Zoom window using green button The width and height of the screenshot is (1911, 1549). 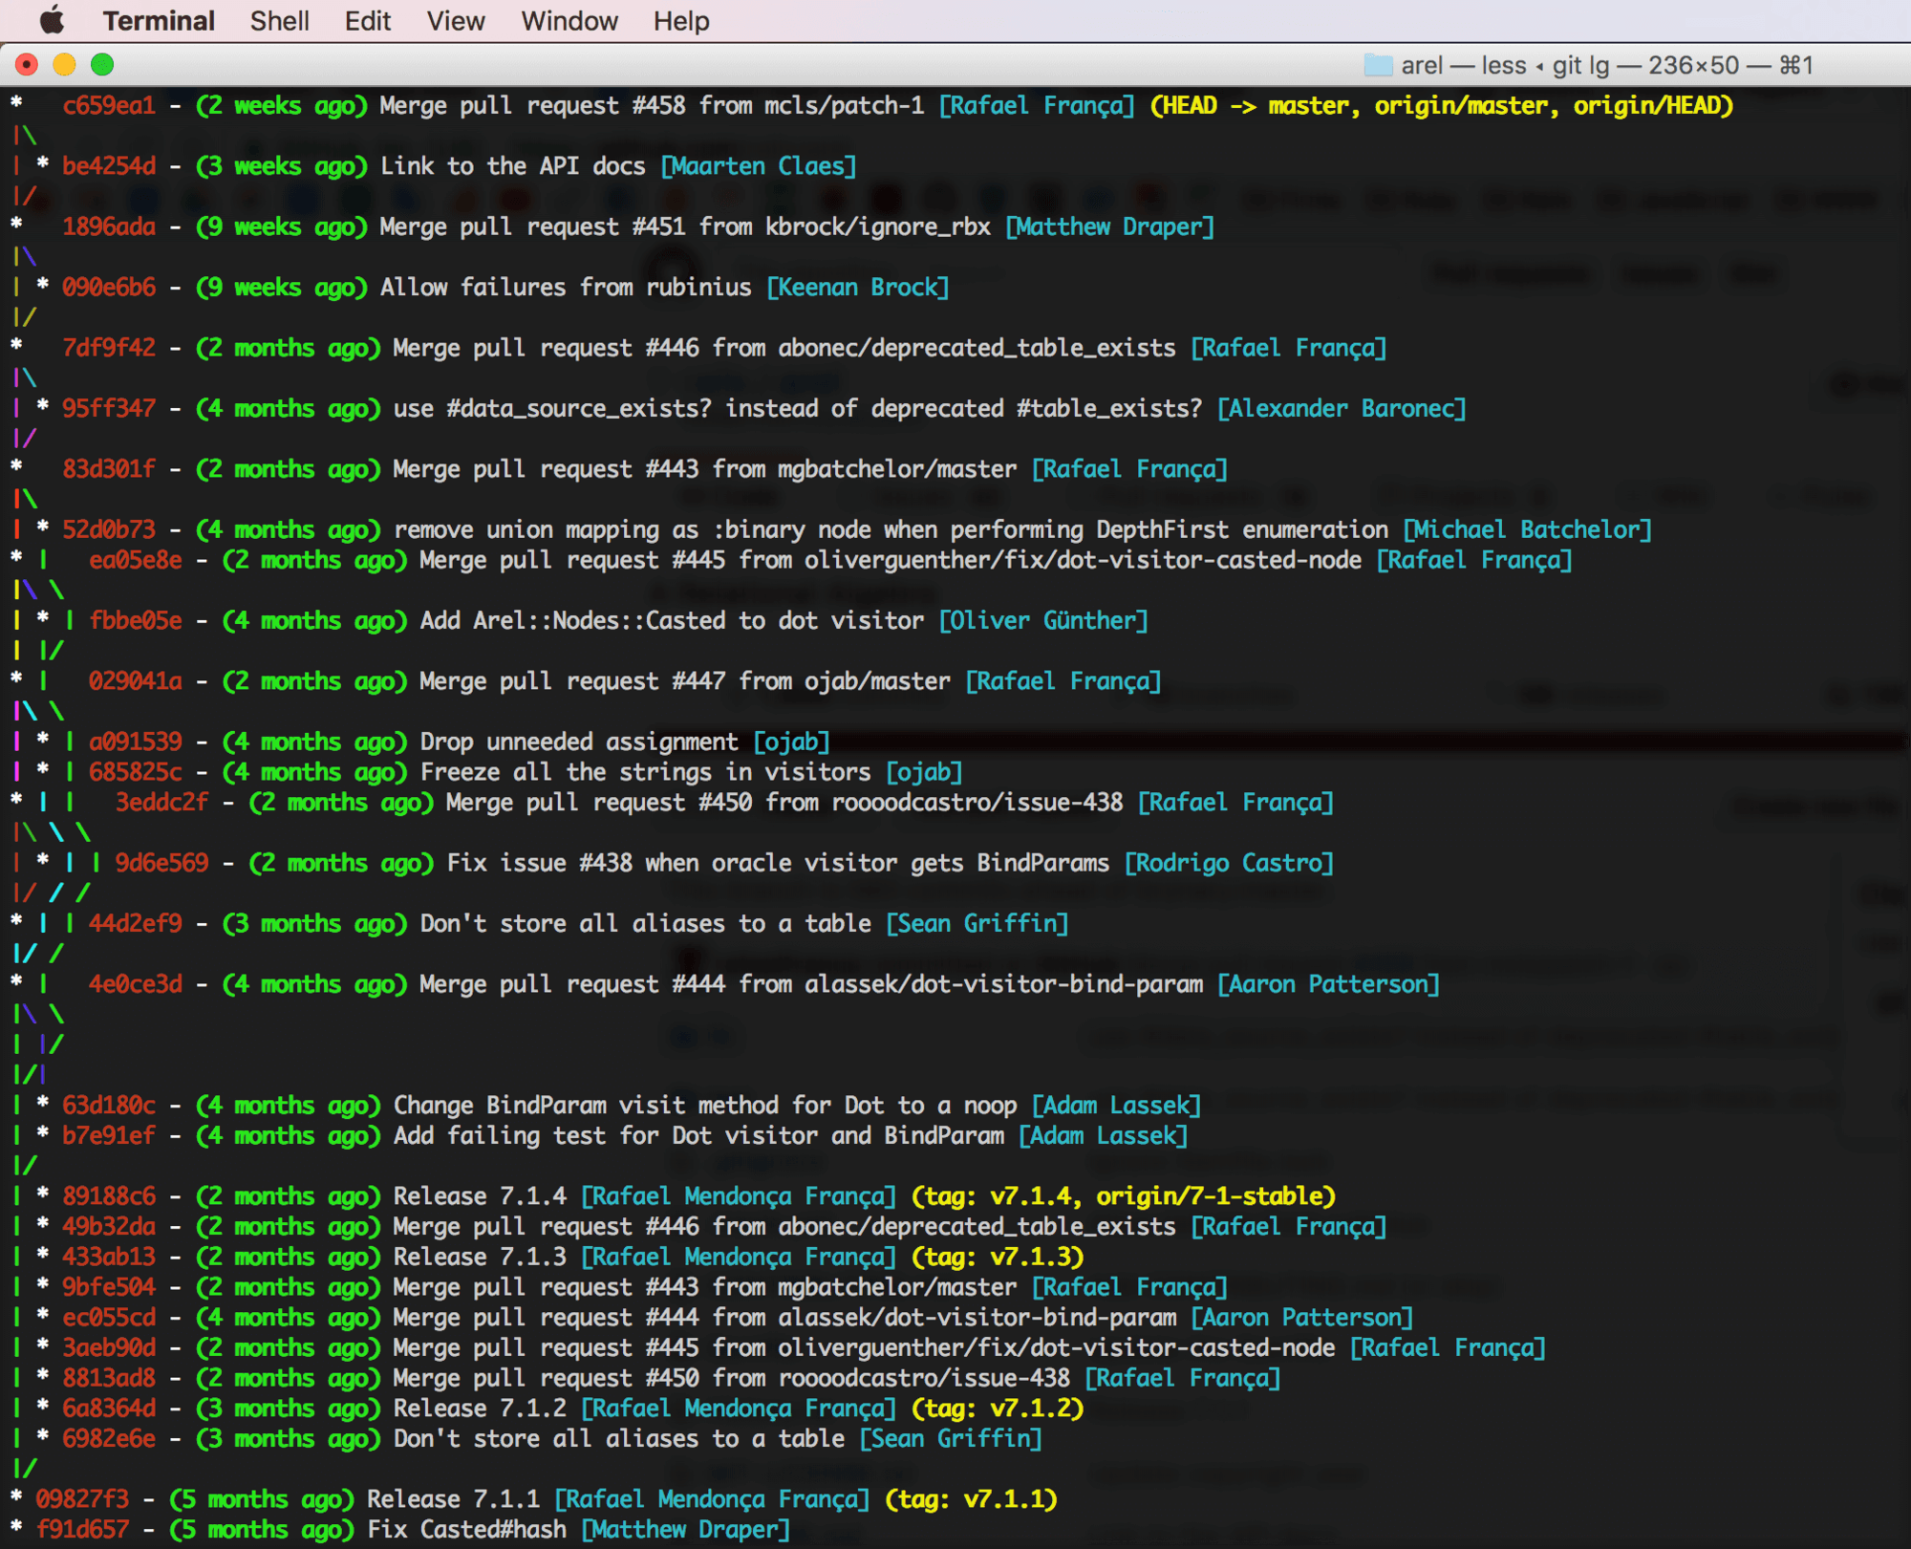pos(102,64)
